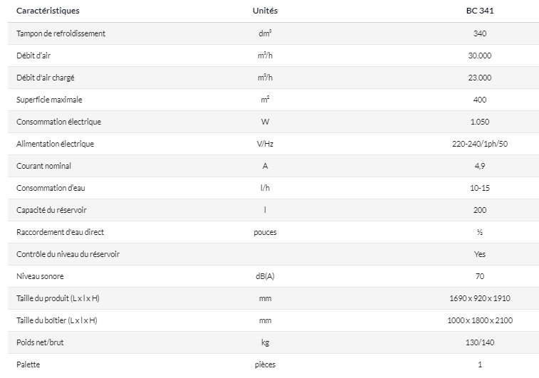Select the "Tampon de refroidissement" row label
The height and width of the screenshot is (378, 539).
click(x=61, y=33)
